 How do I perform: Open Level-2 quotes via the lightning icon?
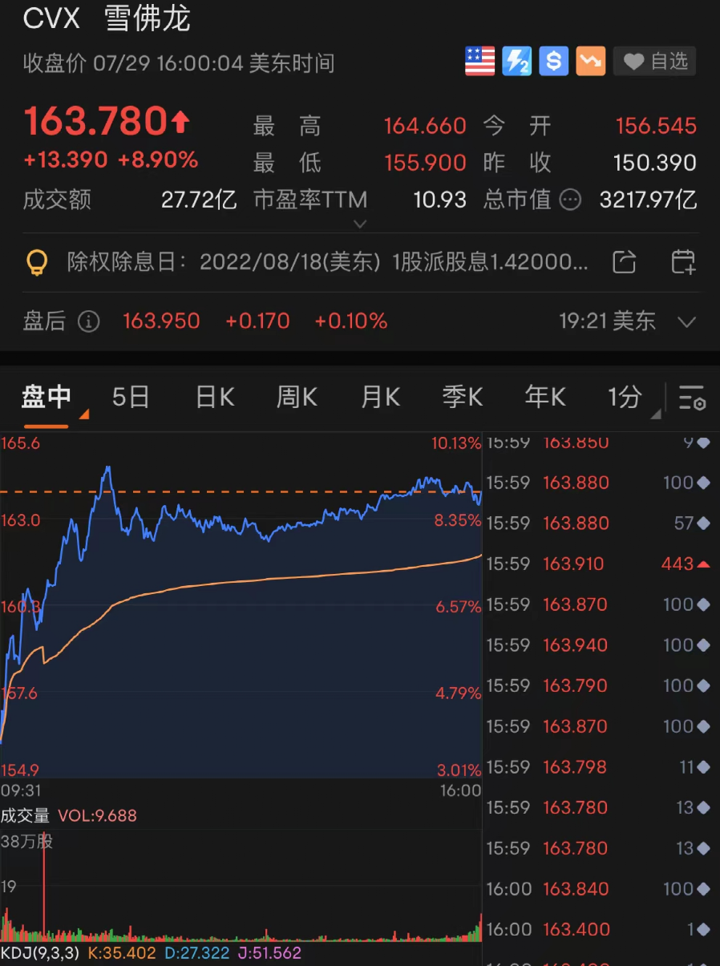516,61
